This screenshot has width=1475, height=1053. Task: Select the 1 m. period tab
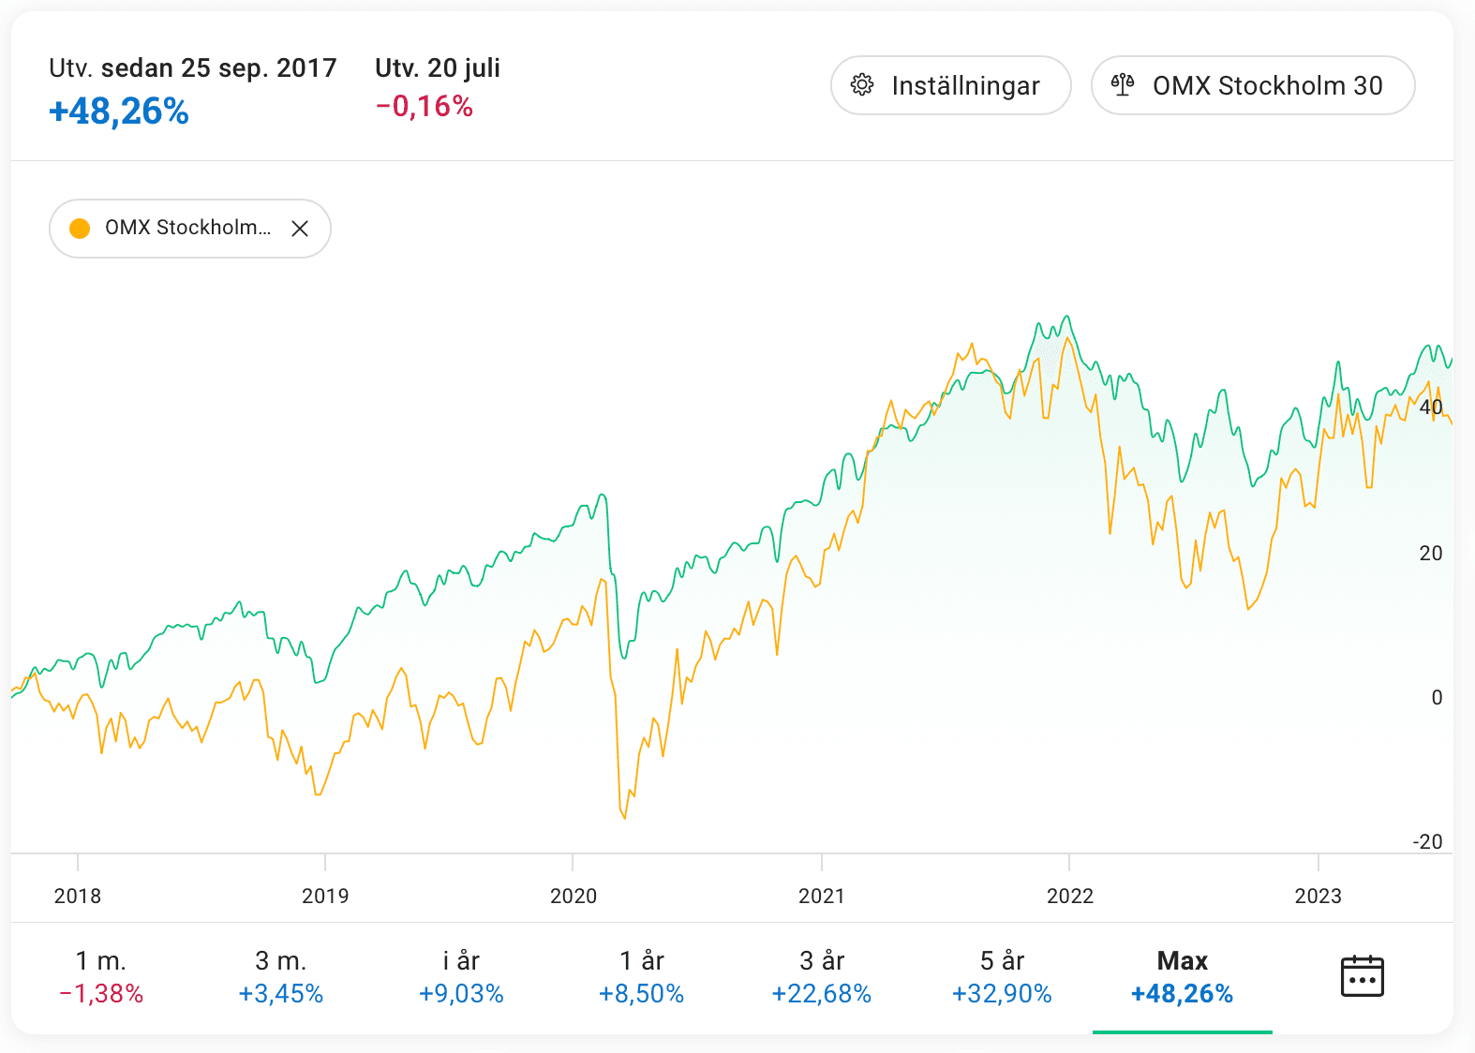pyautogui.click(x=101, y=976)
